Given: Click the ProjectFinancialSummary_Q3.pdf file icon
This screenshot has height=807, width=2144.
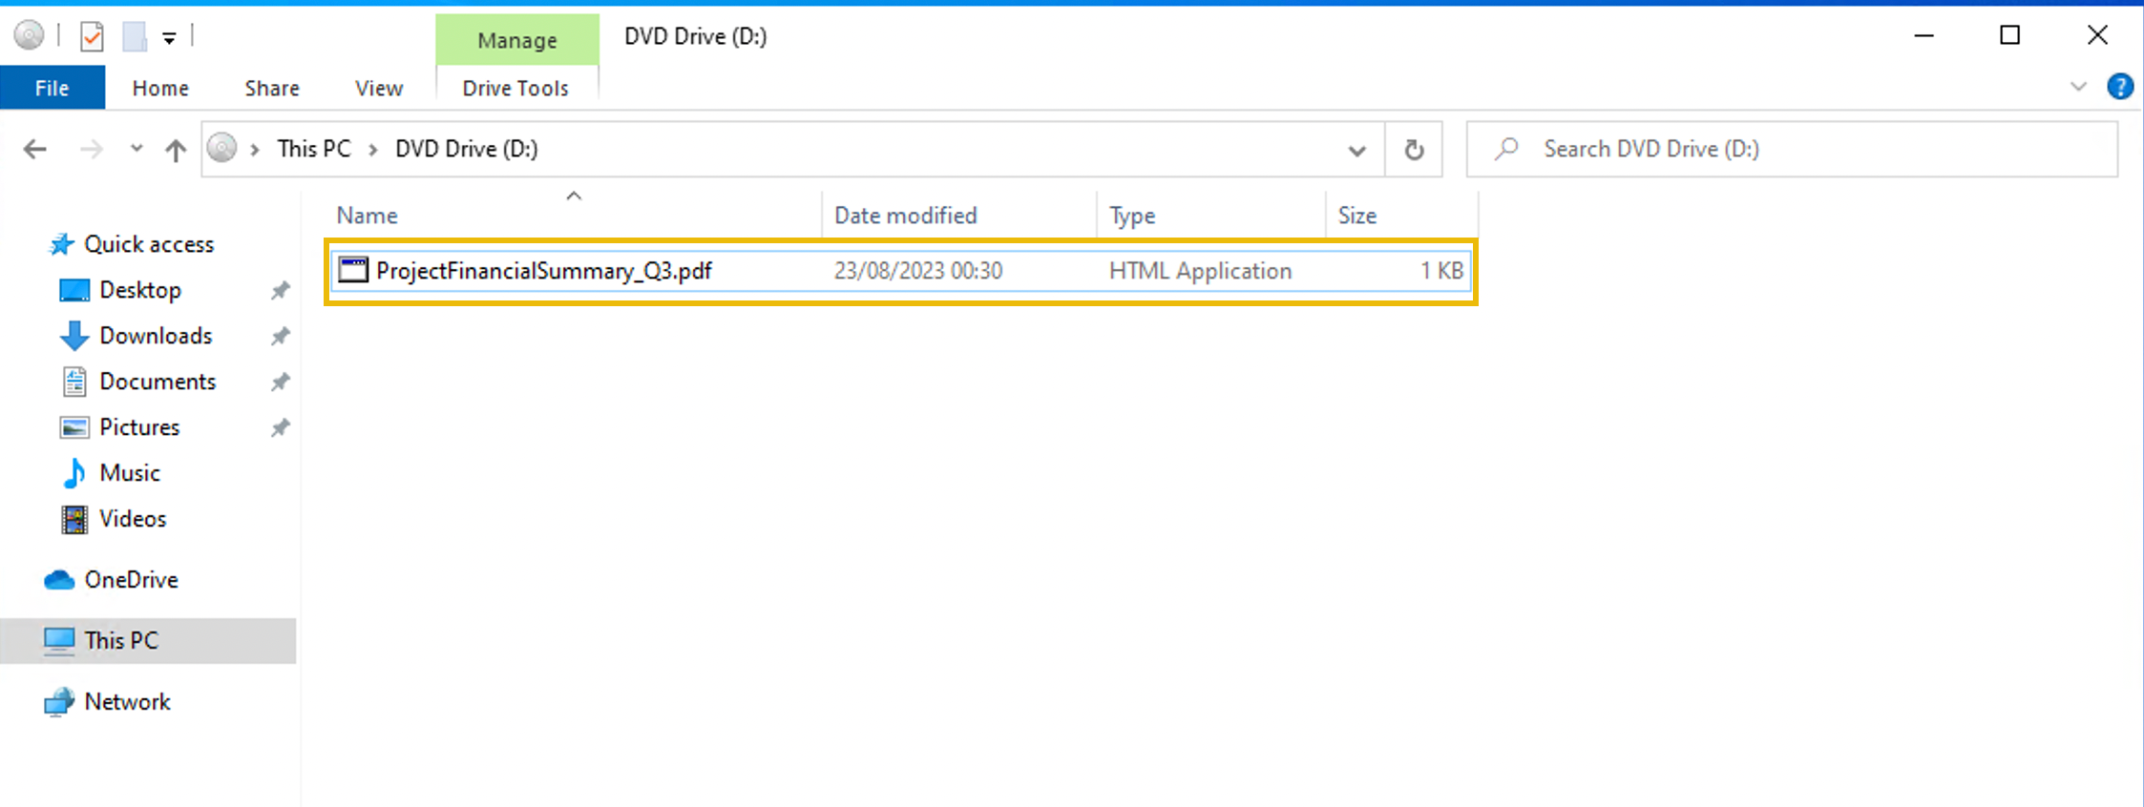Looking at the screenshot, I should point(353,271).
